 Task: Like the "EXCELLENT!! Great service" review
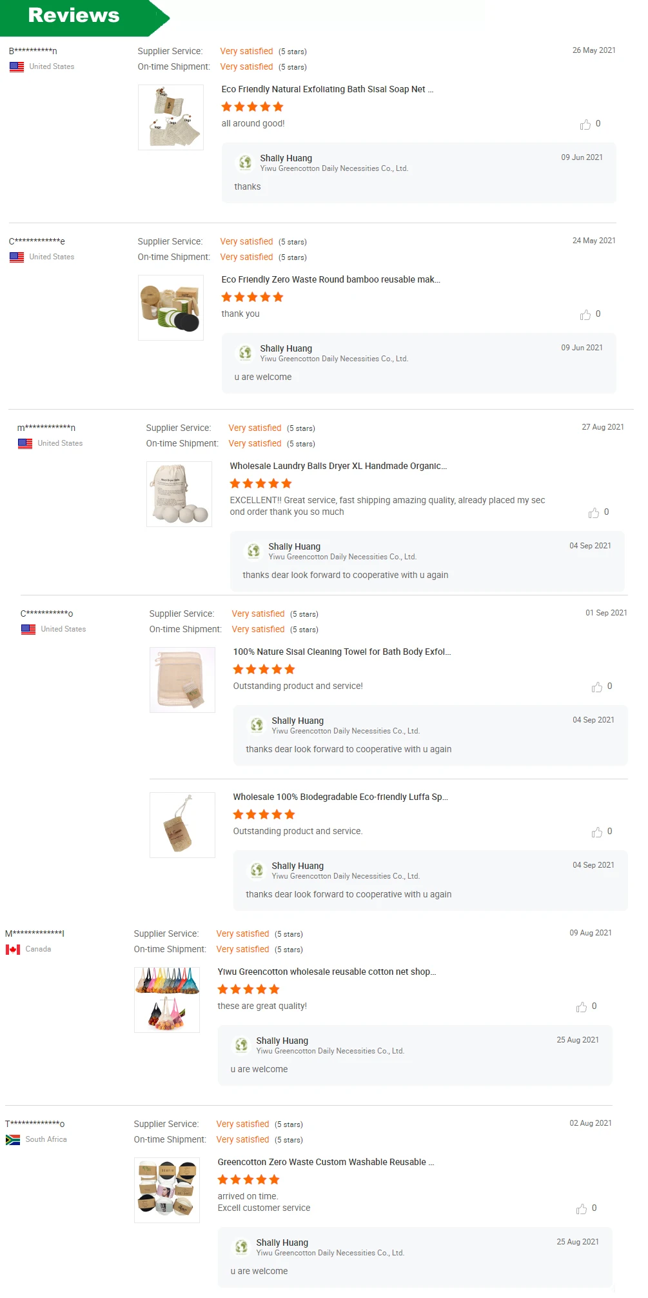click(x=594, y=513)
